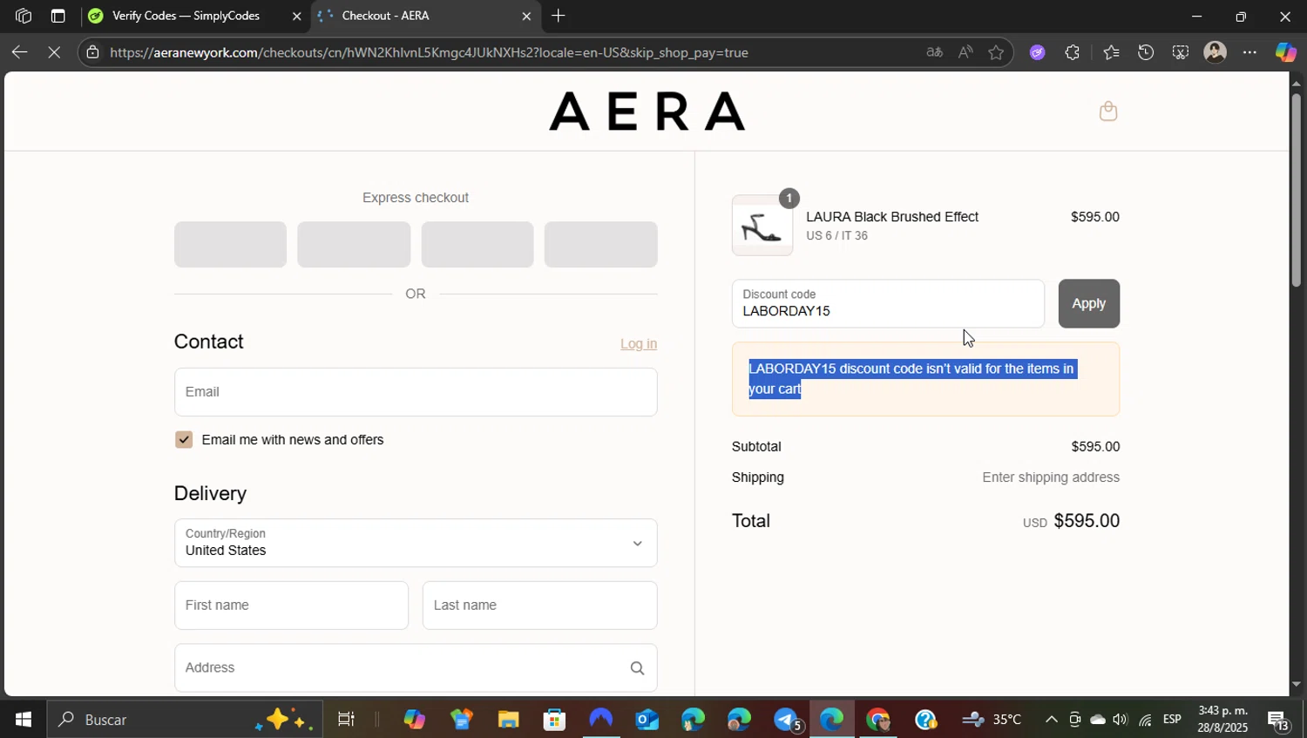Click LAURA Black Brushed Effect product name
Image resolution: width=1307 pixels, height=738 pixels.
click(x=892, y=217)
